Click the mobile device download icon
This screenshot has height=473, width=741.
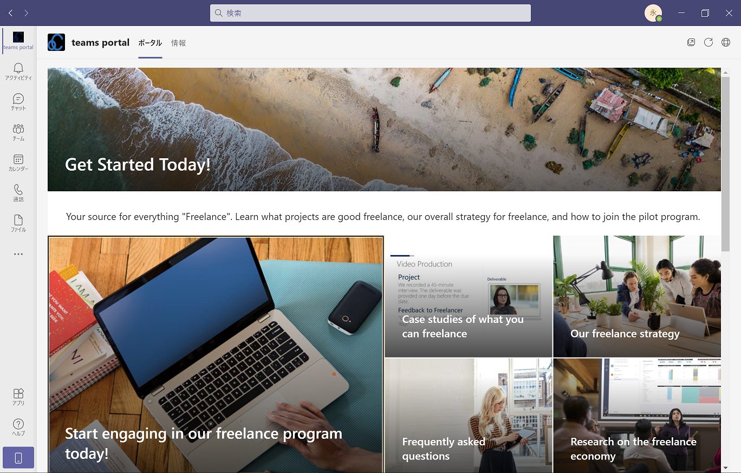click(18, 458)
